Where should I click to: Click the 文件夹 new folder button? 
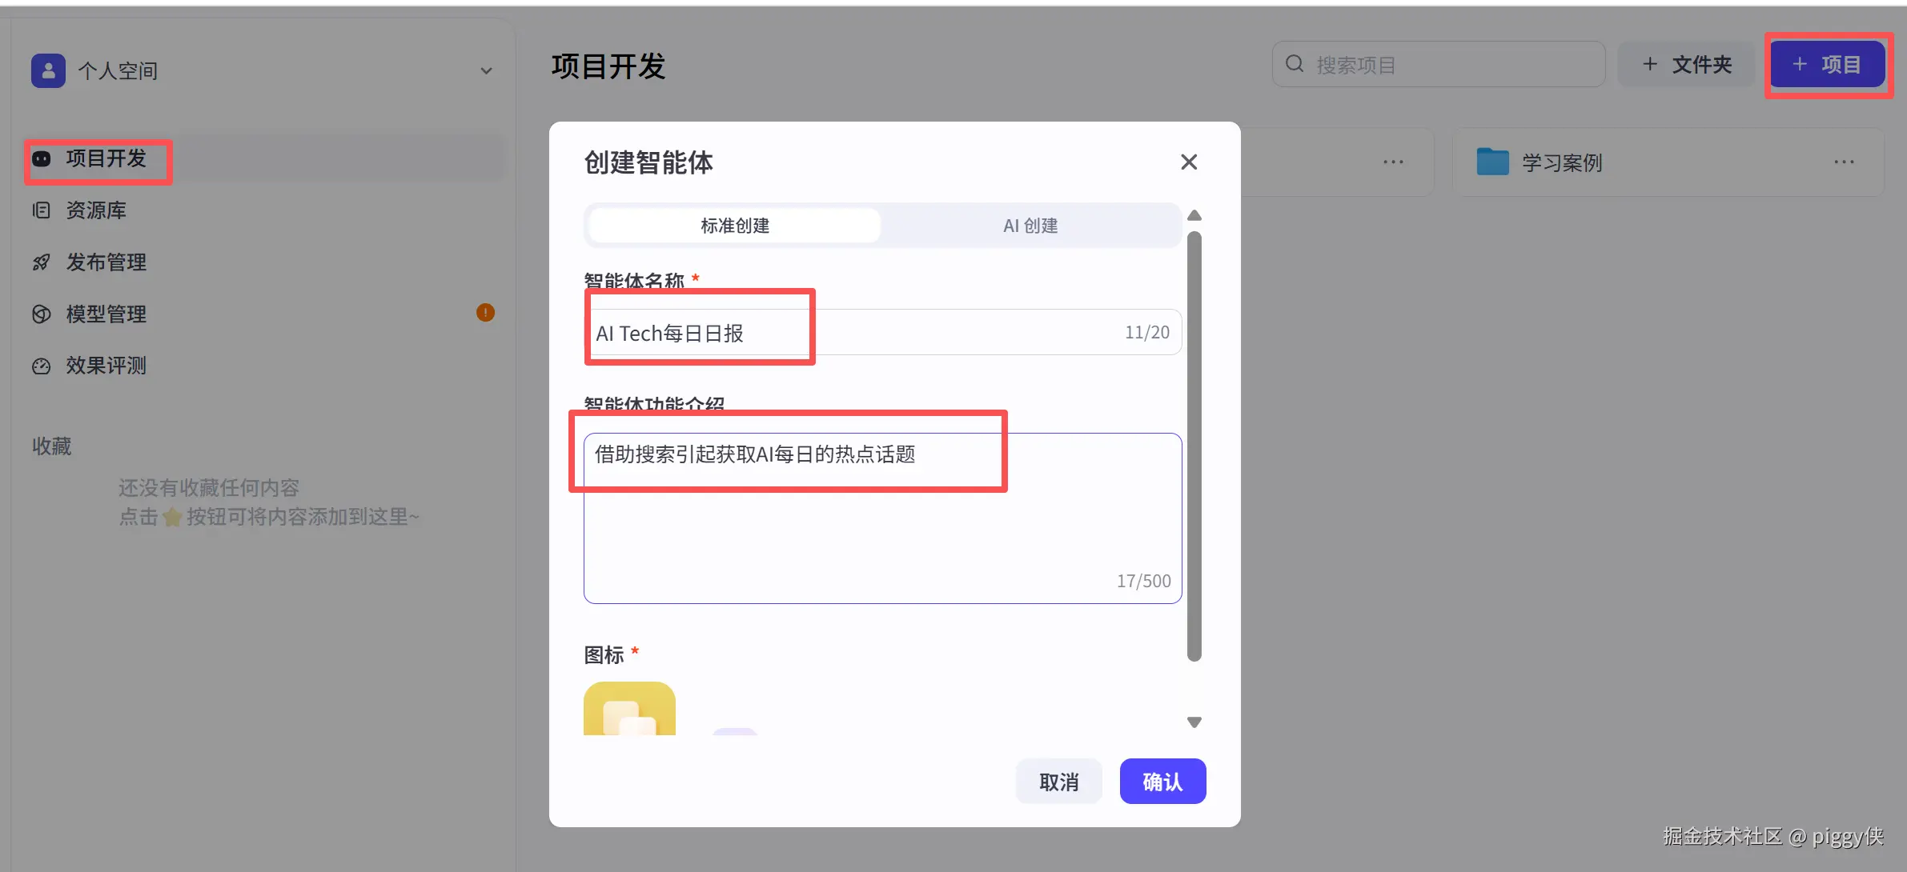(1686, 64)
